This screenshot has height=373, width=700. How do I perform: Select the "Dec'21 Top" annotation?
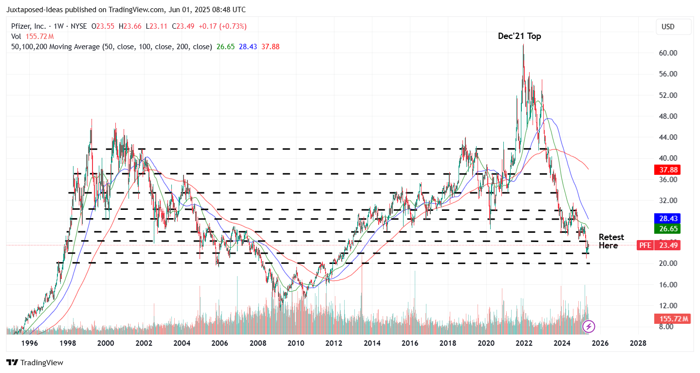519,36
